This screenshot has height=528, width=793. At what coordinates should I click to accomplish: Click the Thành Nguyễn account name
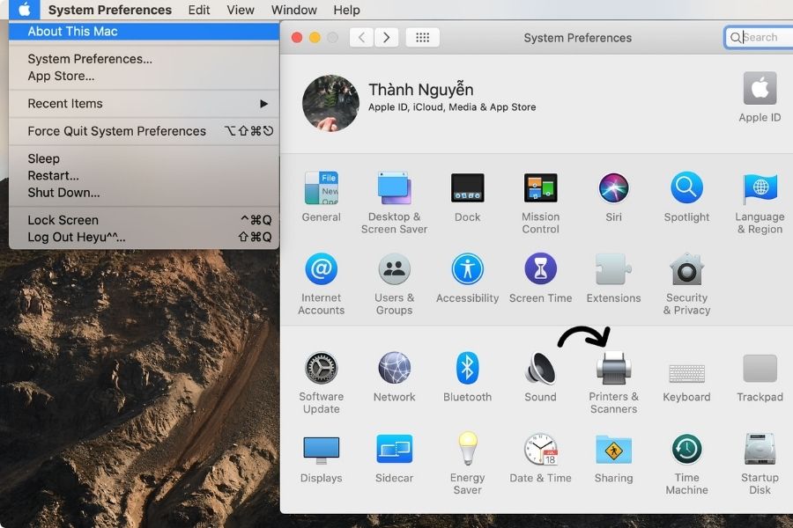click(421, 90)
